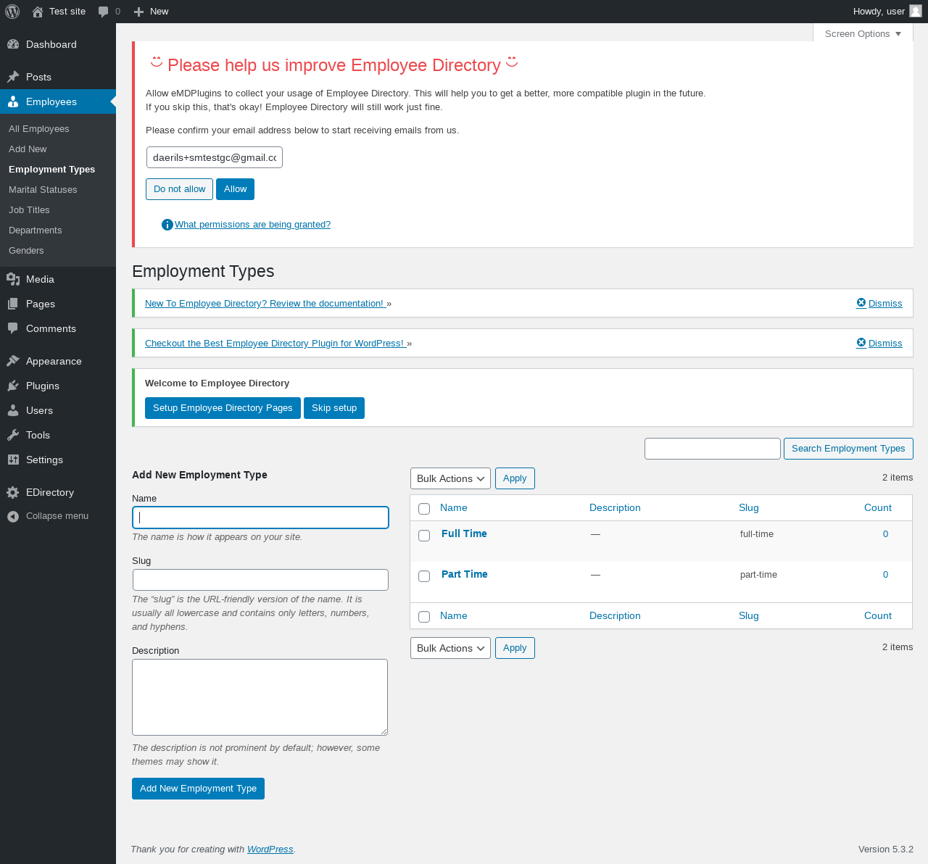Open Review the documentation link
The image size is (928, 864).
(265, 304)
